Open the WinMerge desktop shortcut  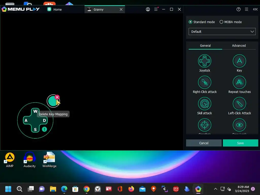pos(50,160)
